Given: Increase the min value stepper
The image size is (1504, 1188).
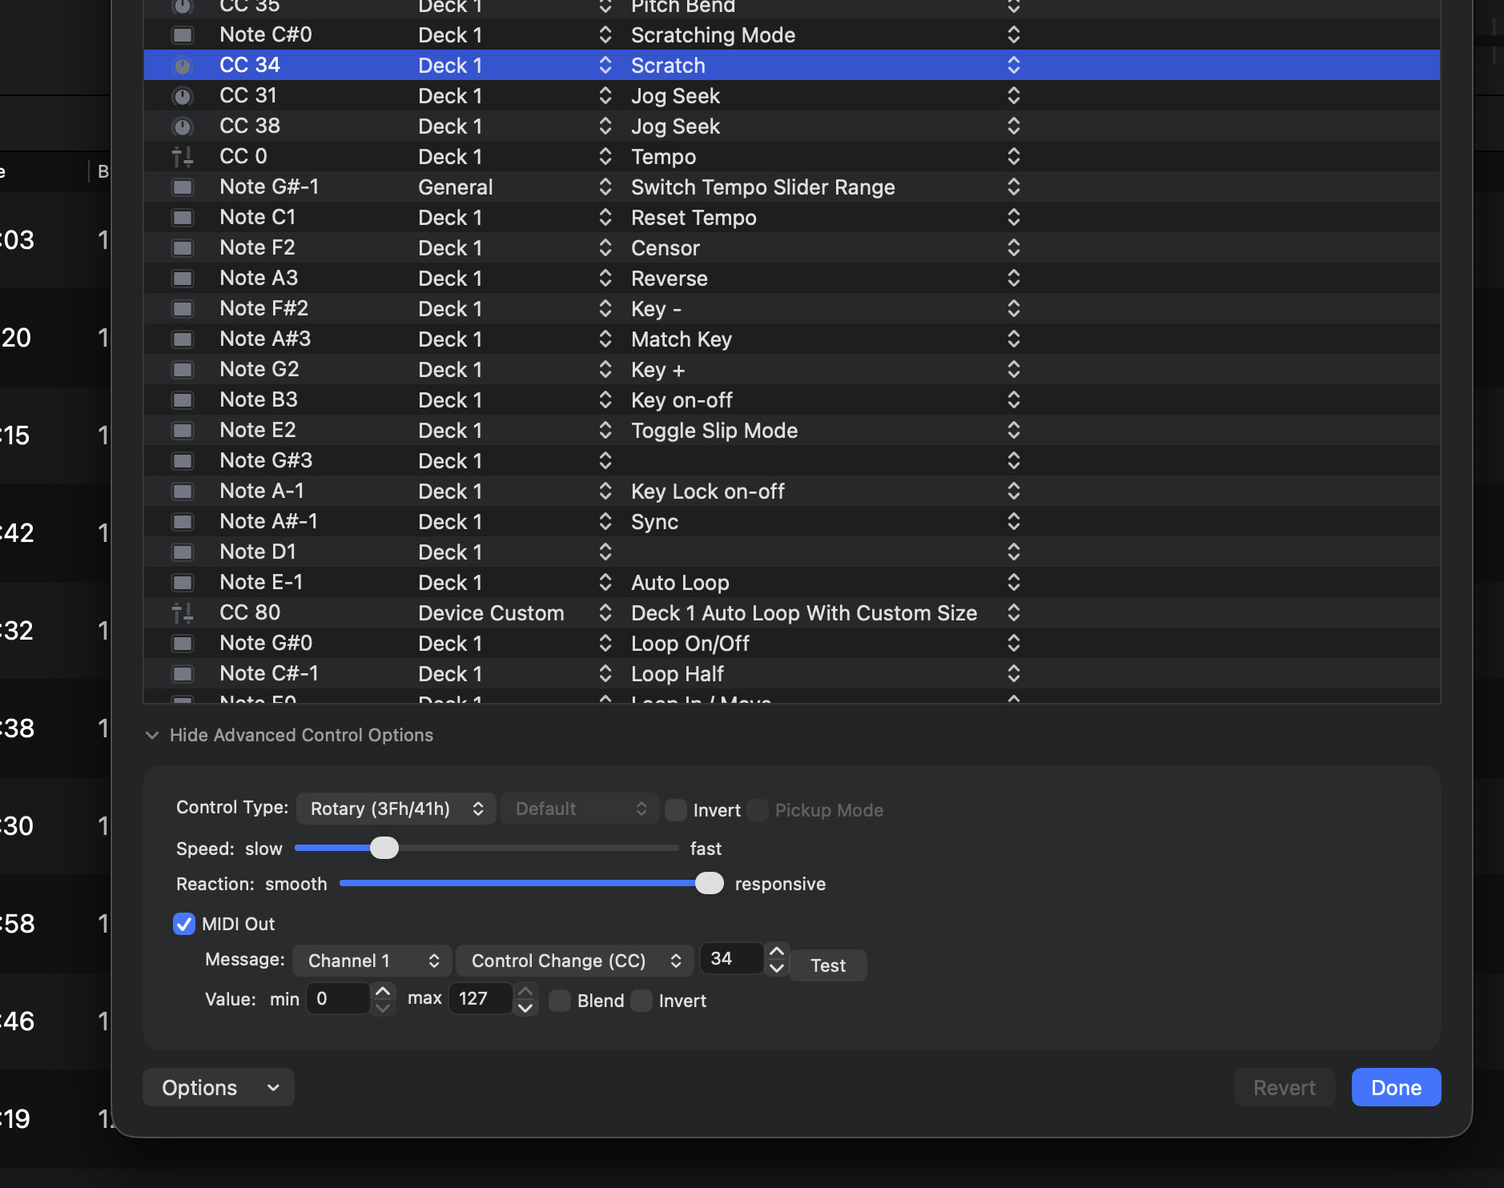Looking at the screenshot, I should 383,991.
